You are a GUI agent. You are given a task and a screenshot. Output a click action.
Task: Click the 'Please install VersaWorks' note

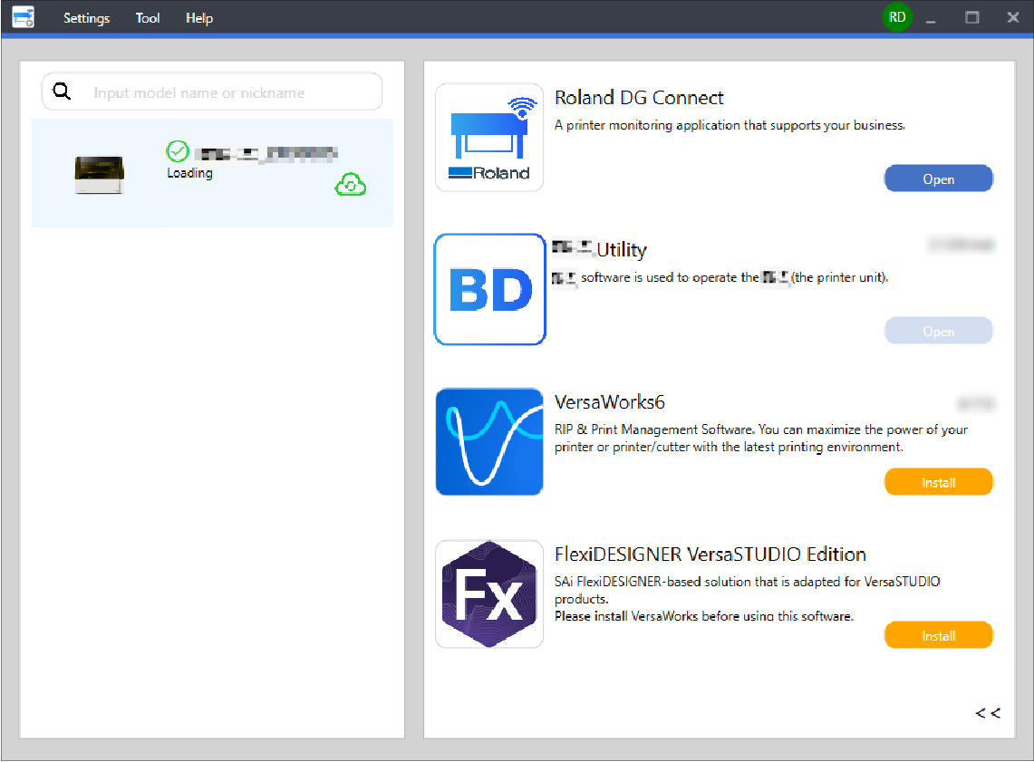coord(704,616)
